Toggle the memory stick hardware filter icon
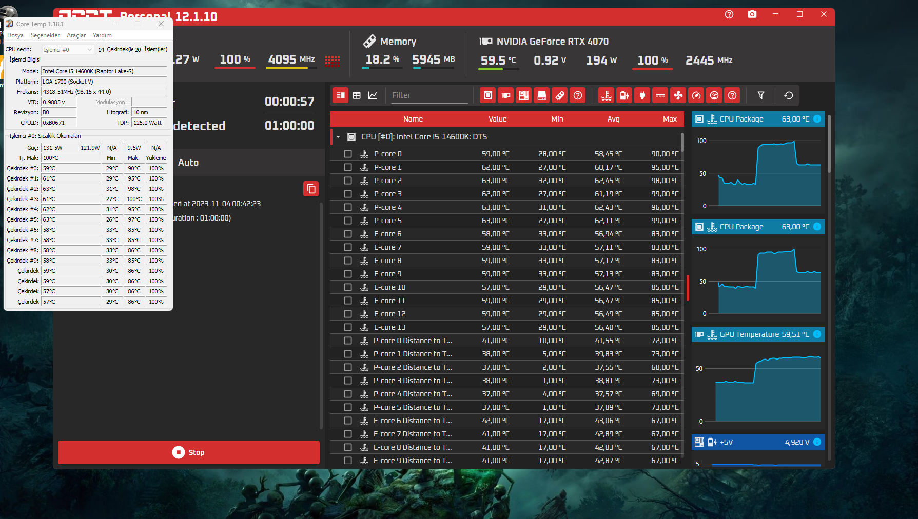 pos(560,95)
